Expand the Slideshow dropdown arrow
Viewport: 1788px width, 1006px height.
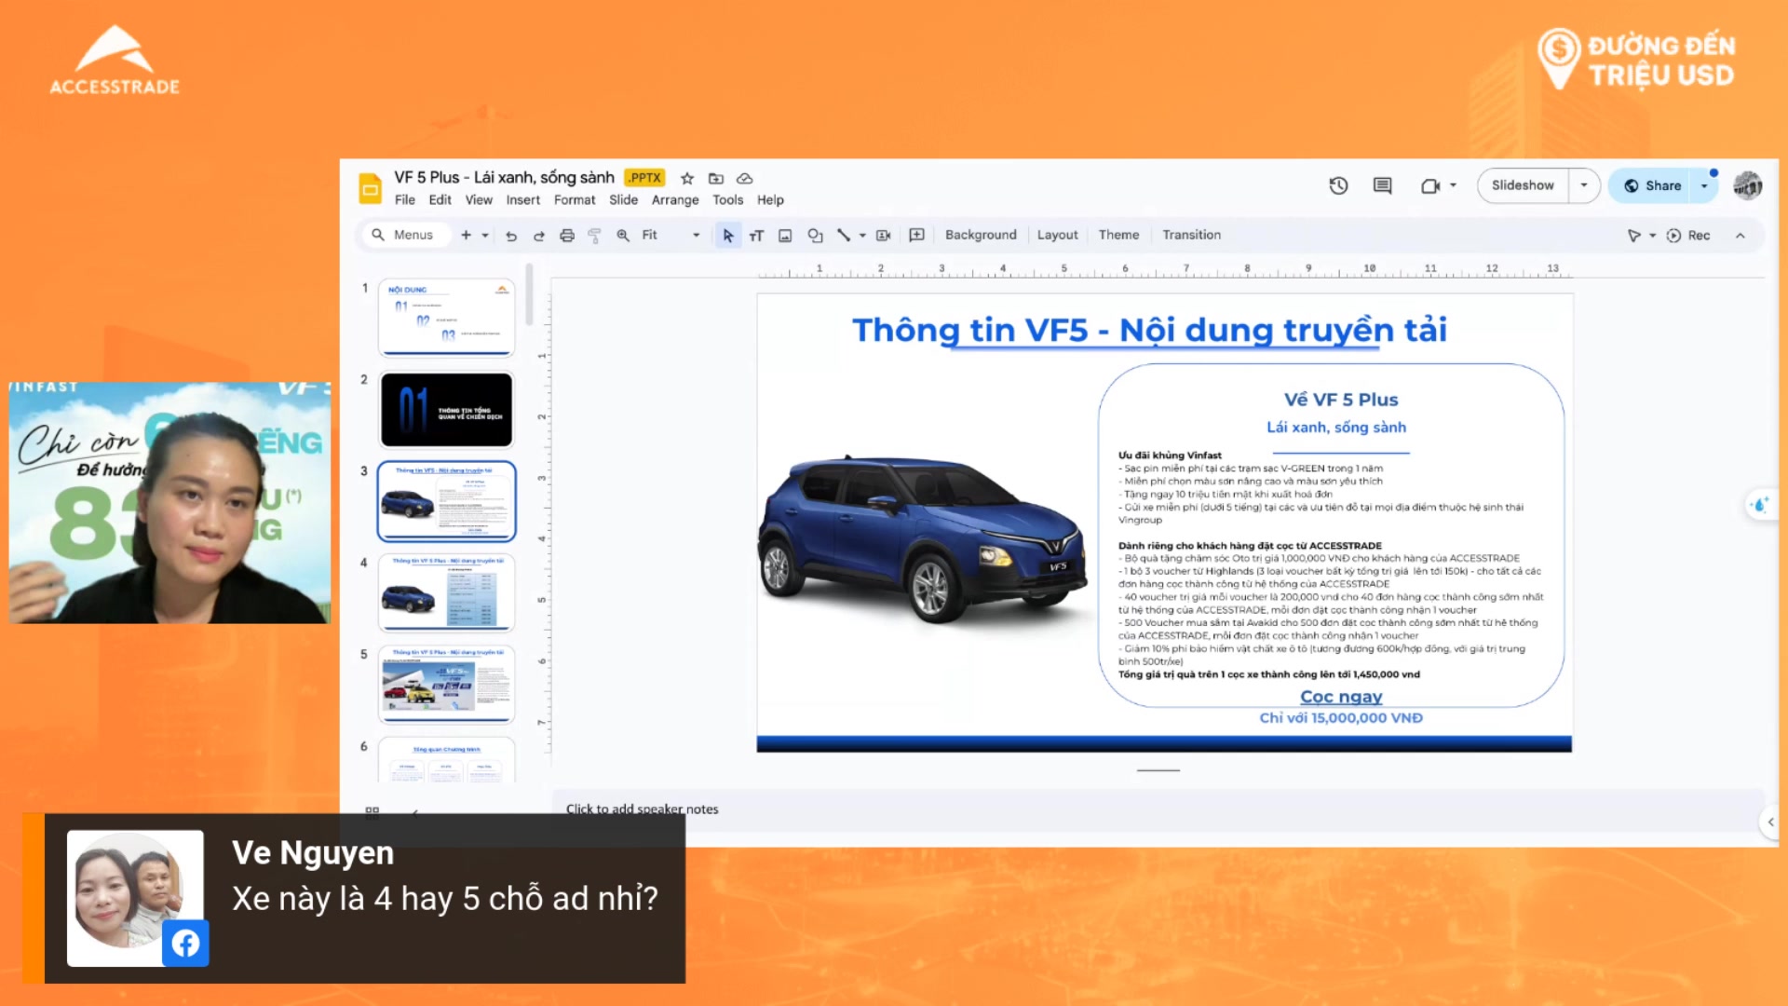click(1583, 185)
